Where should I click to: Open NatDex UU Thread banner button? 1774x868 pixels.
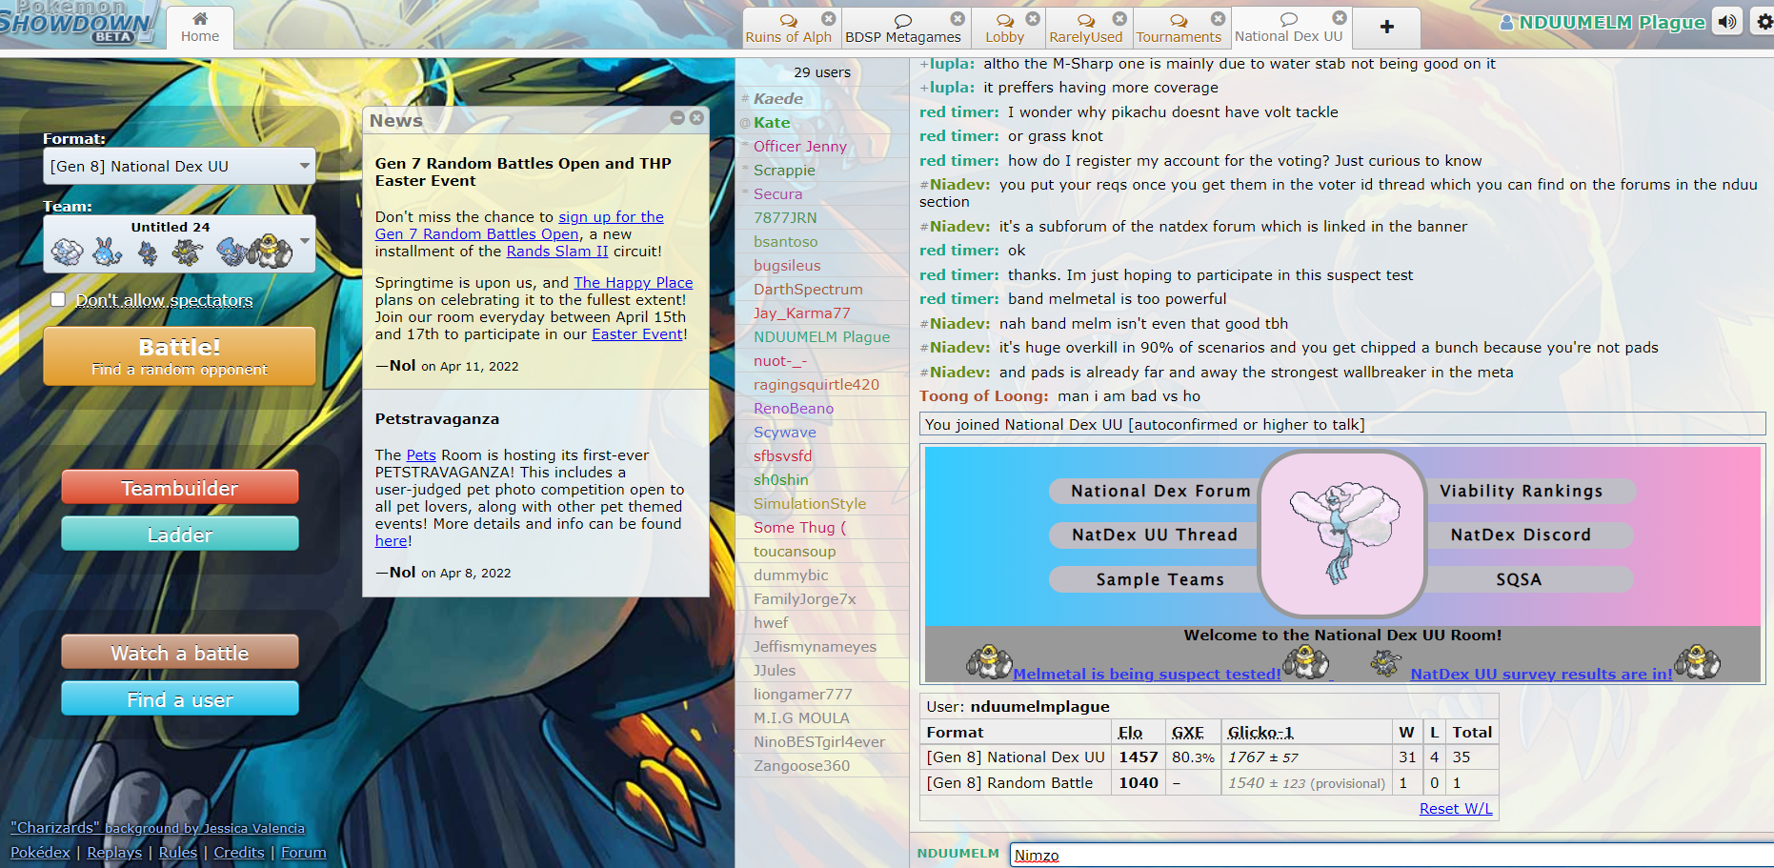click(x=1155, y=535)
